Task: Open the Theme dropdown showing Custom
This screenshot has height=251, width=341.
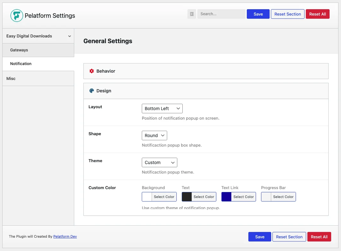Action: (160, 162)
